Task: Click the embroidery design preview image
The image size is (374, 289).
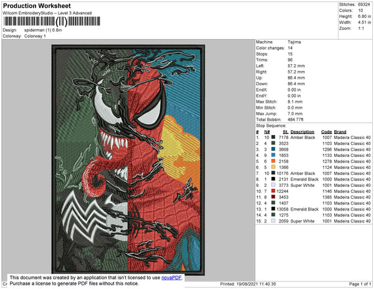Action: coord(128,160)
